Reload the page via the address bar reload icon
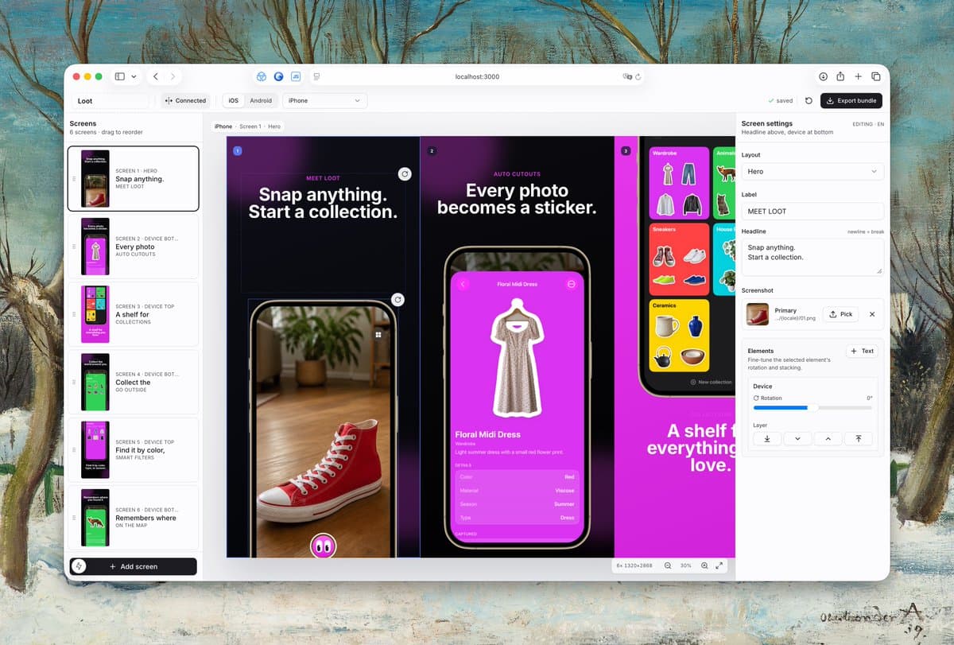954x645 pixels. 638,76
